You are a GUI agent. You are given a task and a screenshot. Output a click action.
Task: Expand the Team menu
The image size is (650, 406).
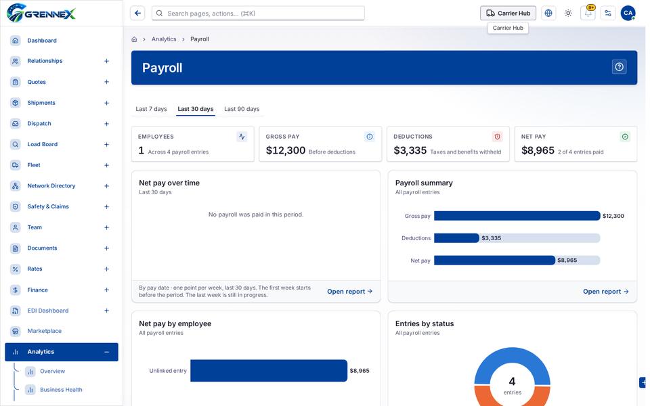tap(106, 227)
